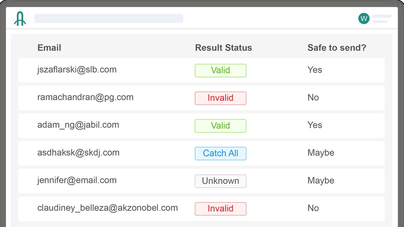Click the Email column header
This screenshot has height=227, width=404.
pyautogui.click(x=49, y=48)
